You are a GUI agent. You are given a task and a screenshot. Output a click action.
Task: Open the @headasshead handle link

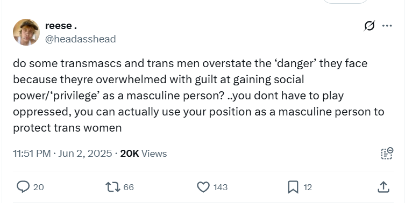(80, 39)
